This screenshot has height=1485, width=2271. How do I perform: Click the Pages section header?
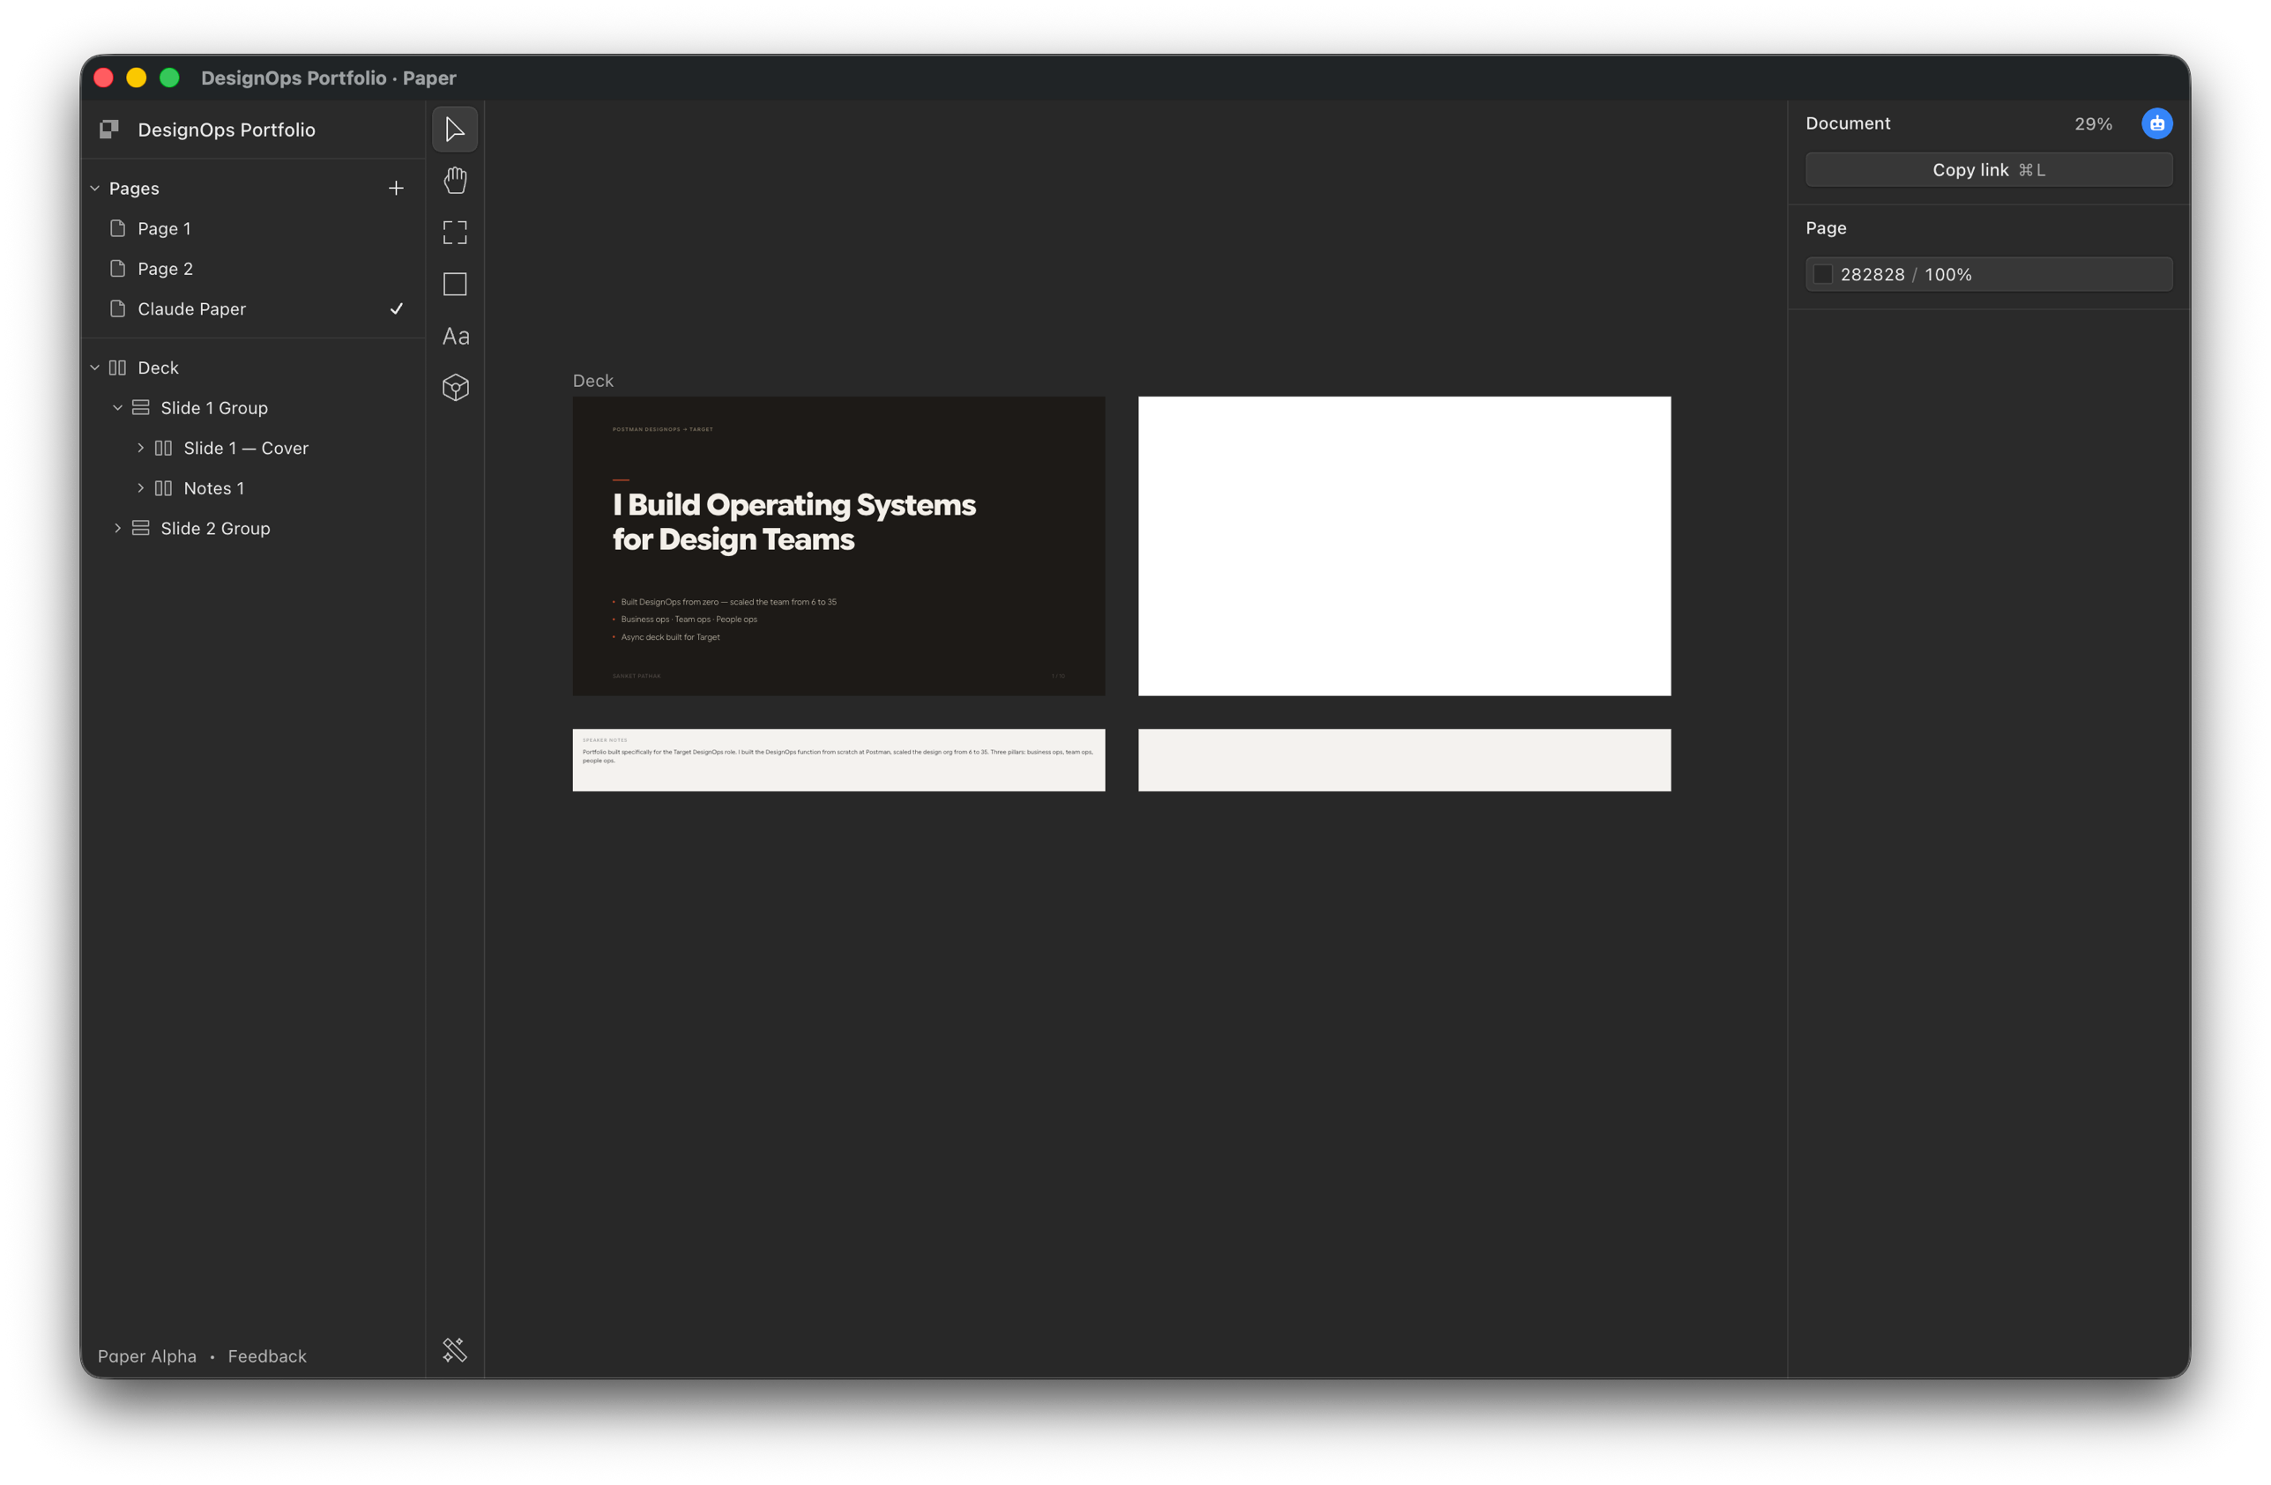134,189
